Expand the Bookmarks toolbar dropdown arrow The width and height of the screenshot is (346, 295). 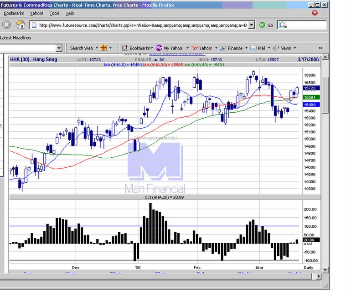tap(152, 48)
